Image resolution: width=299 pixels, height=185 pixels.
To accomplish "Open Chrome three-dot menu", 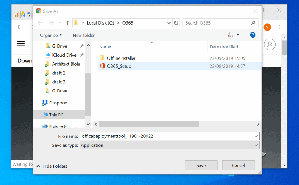I will tap(279, 27).
